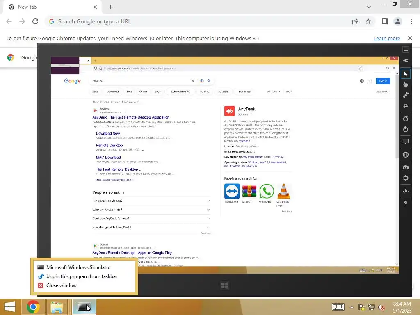The image size is (420, 315).
Task: Toggle always-on-top pin in simulator sidebar
Action: (406, 61)
